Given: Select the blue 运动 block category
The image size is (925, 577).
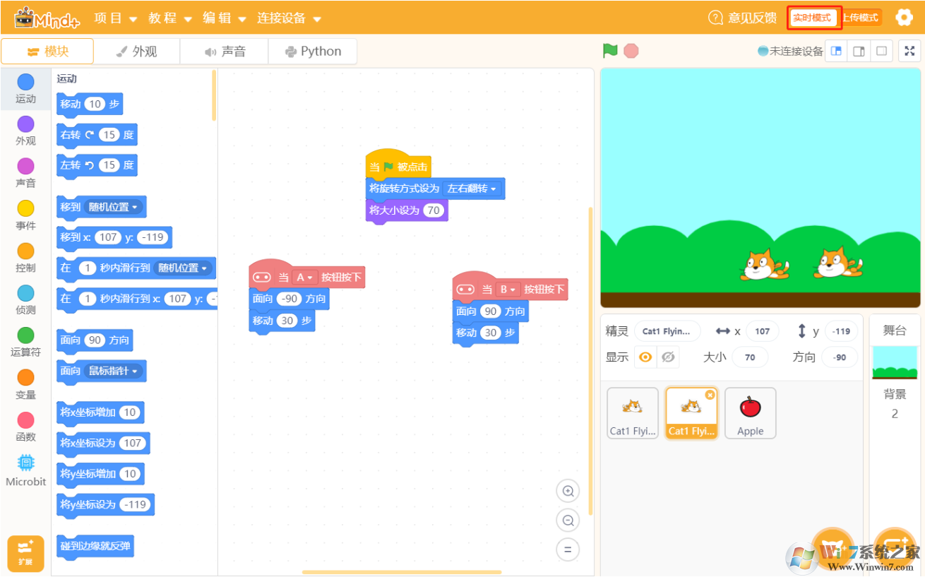Looking at the screenshot, I should click(25, 89).
